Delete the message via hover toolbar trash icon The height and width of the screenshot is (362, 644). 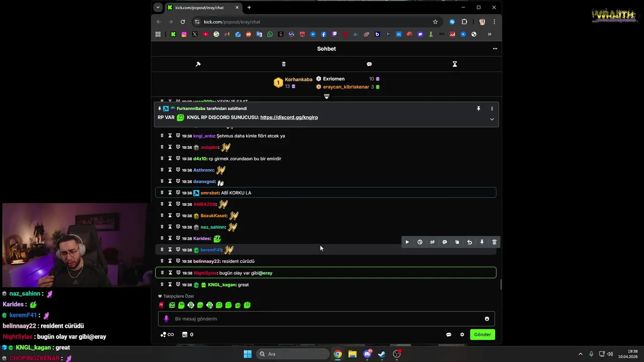494,242
